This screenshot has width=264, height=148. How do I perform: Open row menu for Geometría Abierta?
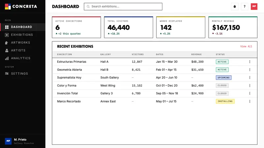pos(250,70)
